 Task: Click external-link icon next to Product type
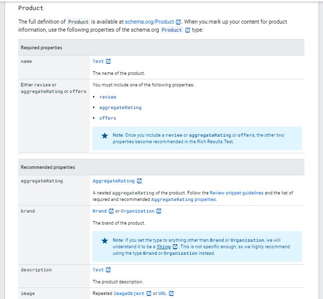187,30
